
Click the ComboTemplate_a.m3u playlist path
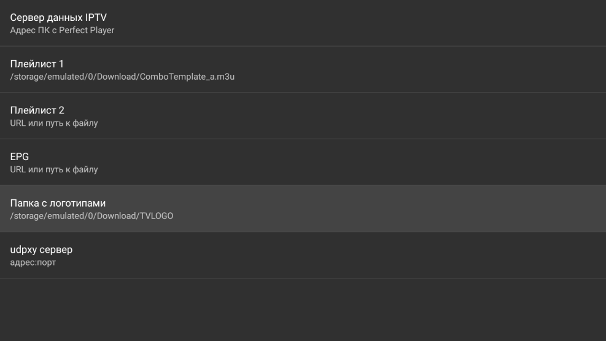(123, 76)
